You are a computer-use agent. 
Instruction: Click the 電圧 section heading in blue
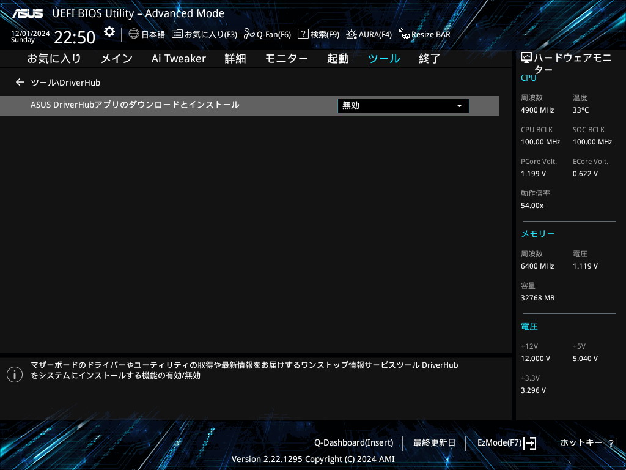[x=529, y=326]
